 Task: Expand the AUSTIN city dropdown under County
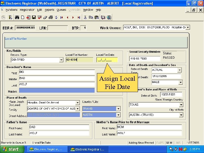click(118, 115)
